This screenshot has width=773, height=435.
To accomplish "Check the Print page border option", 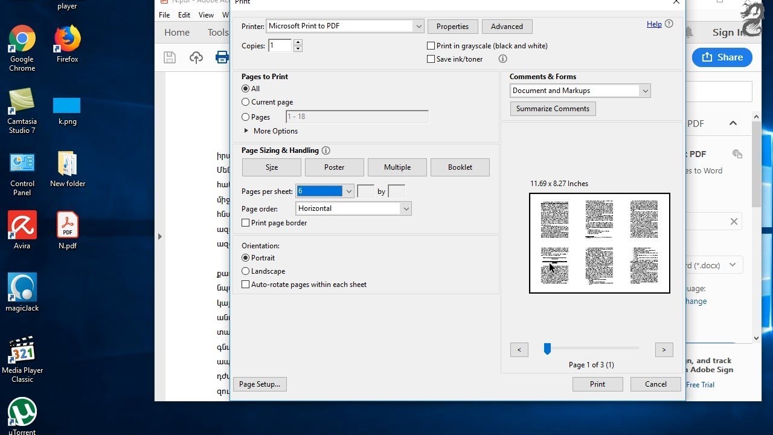I will pos(245,223).
